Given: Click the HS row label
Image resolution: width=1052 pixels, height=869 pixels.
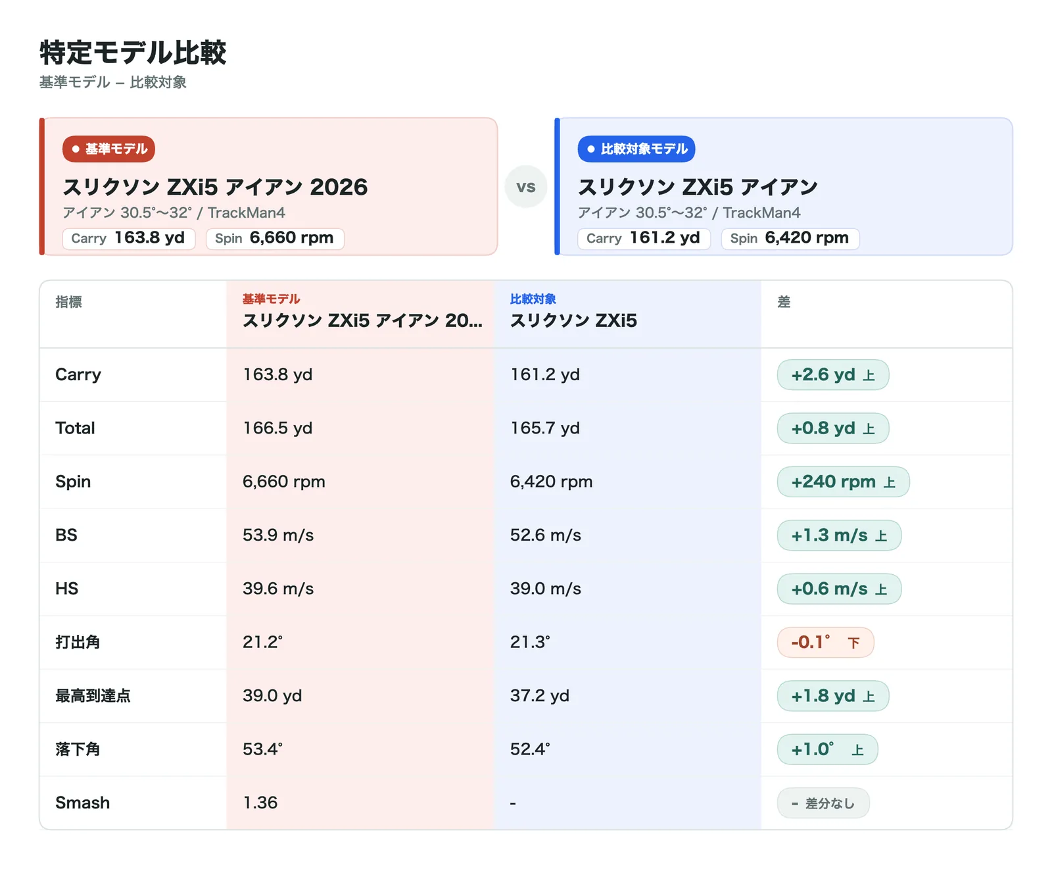Looking at the screenshot, I should point(67,589).
